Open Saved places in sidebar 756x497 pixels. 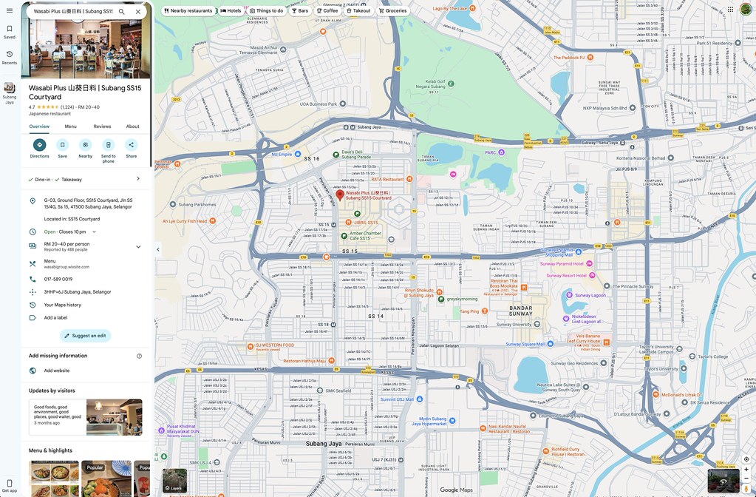[x=10, y=32]
